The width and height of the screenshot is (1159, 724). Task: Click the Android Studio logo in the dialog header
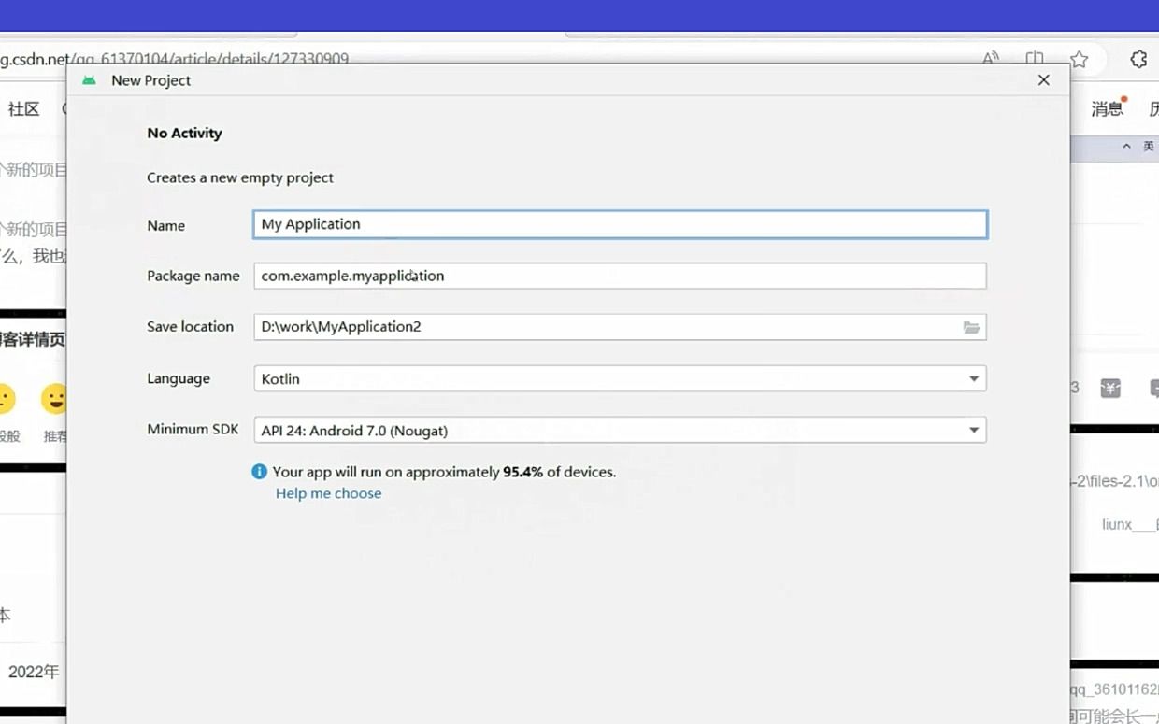(x=89, y=80)
